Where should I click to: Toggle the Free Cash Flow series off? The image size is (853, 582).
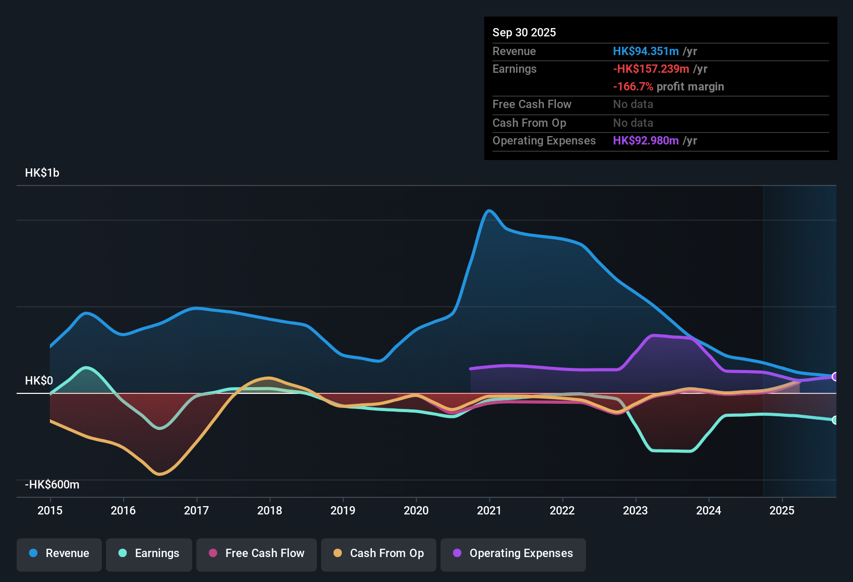(256, 553)
